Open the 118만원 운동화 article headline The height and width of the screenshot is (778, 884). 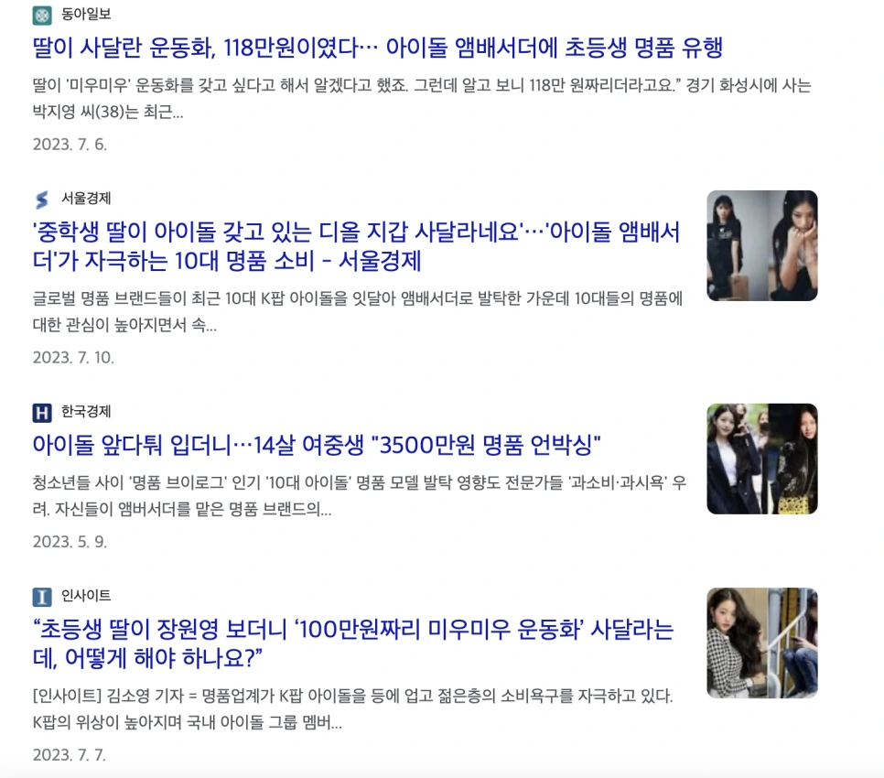(377, 48)
